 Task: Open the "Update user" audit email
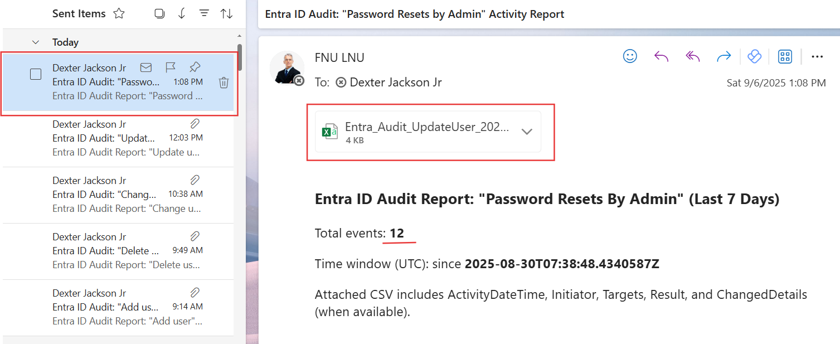pos(127,138)
